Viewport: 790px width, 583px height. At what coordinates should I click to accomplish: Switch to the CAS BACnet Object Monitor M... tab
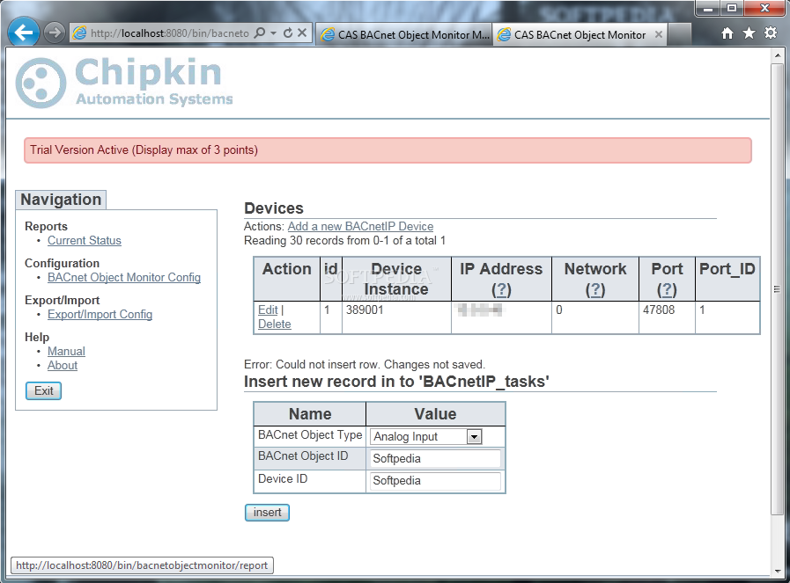click(404, 34)
